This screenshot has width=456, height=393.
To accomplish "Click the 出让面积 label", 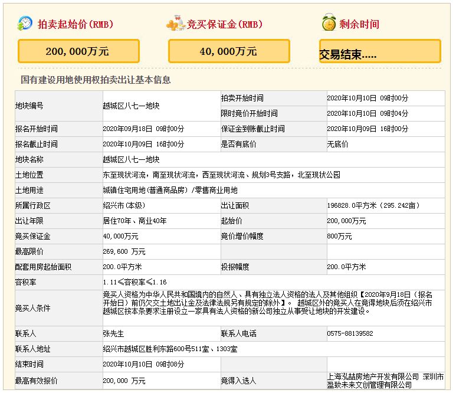I will pos(235,206).
